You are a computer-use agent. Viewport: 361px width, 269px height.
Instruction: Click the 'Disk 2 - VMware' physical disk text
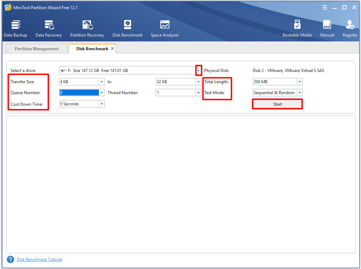(x=288, y=70)
